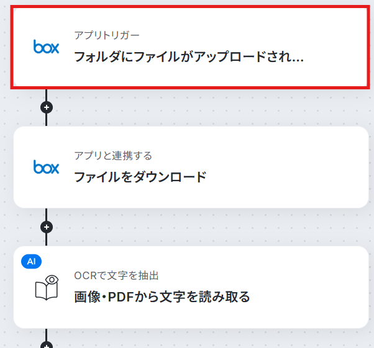Image resolution: width=374 pixels, height=348 pixels.
Task: Click the empty dotted canvas background
Action: 215,109
